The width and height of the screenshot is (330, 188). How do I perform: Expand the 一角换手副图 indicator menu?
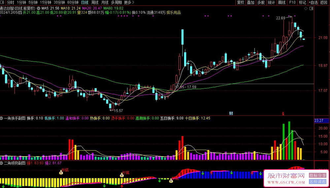coord(2,118)
